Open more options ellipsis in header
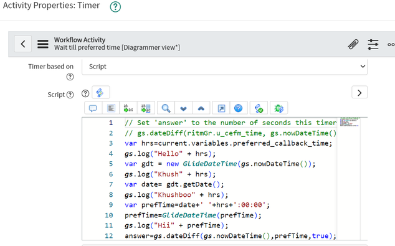The height and width of the screenshot is (246, 395). point(391,45)
